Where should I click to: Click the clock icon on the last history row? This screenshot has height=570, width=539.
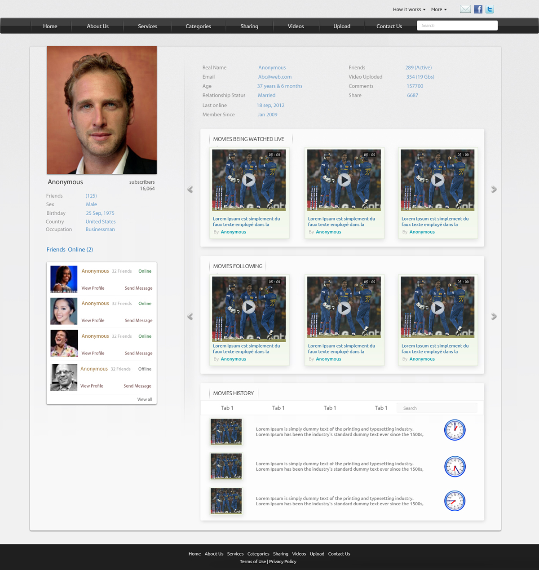coord(455,500)
